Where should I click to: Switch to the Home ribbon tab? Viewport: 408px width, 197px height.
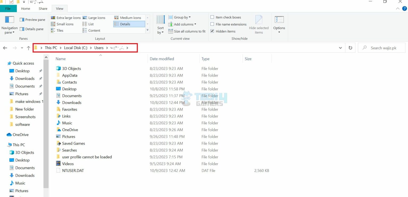(x=25, y=8)
